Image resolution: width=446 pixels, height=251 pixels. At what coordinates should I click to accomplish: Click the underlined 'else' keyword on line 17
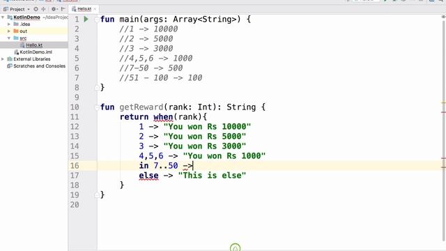point(148,176)
